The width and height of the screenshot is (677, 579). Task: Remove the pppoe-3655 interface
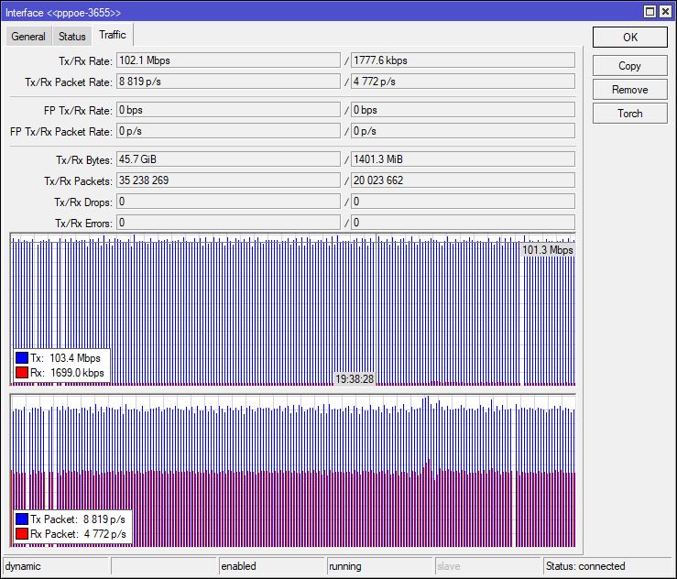(629, 90)
